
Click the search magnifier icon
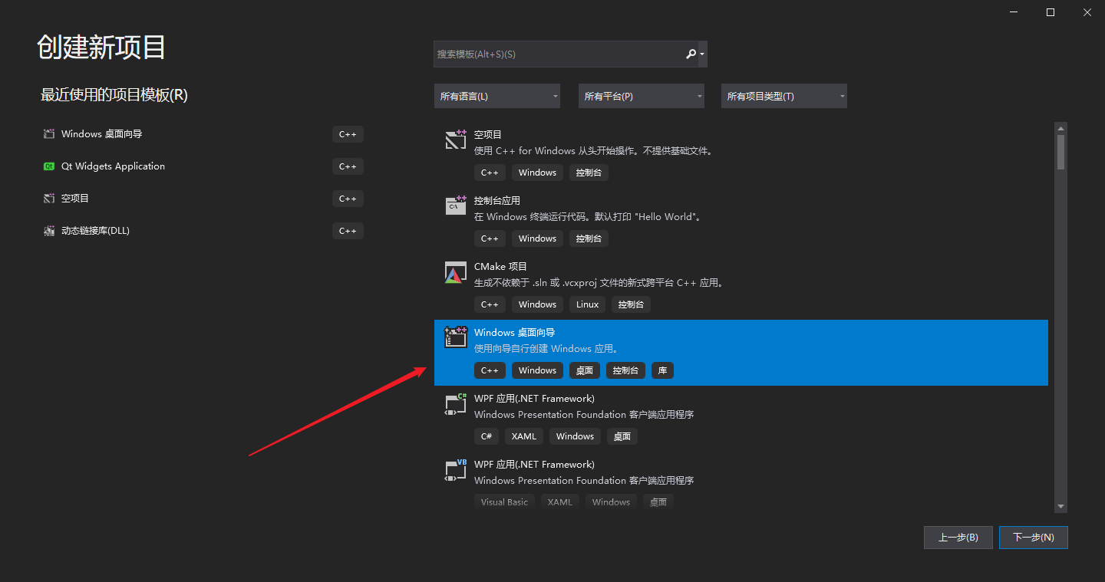[691, 54]
